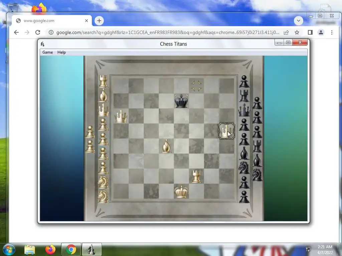
Task: Open the Windows Start menu
Action: [x=9, y=249]
